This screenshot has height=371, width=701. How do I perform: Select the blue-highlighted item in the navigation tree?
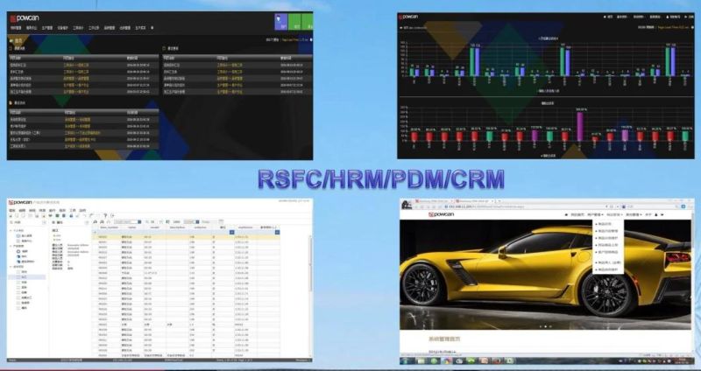coord(27,277)
